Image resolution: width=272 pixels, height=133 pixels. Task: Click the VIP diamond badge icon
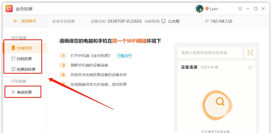pos(207,9)
